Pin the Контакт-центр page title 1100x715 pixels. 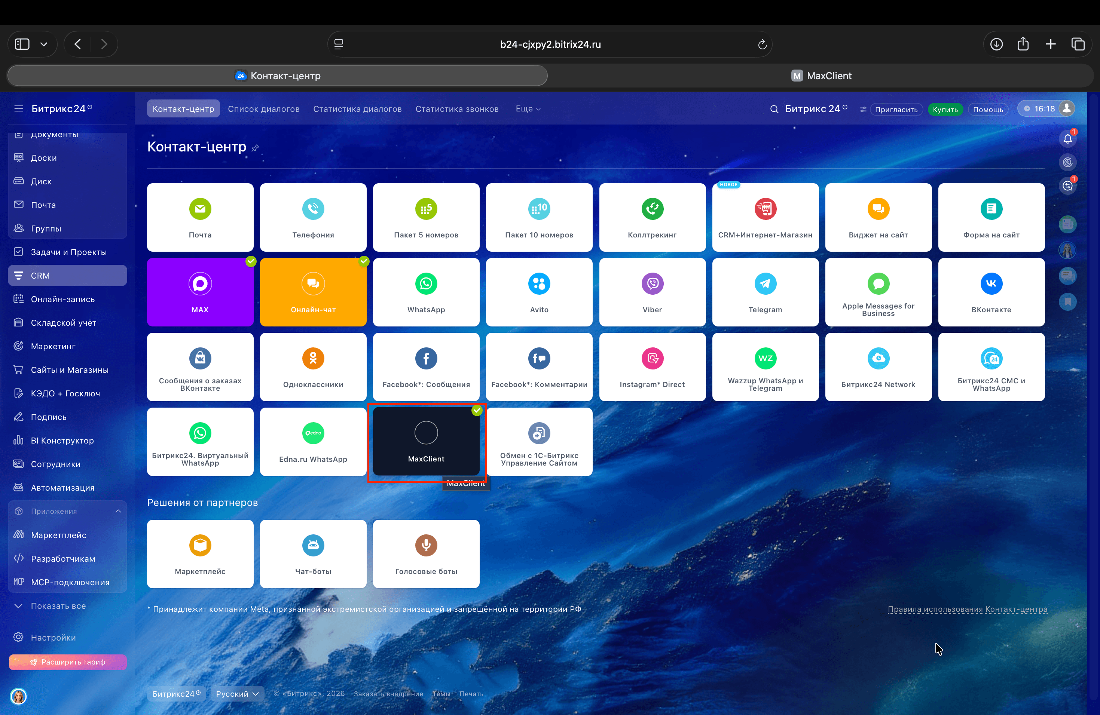pyautogui.click(x=255, y=148)
